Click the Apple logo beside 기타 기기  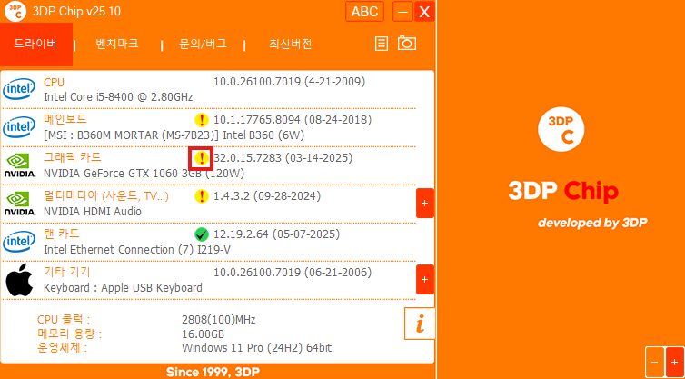pyautogui.click(x=19, y=280)
